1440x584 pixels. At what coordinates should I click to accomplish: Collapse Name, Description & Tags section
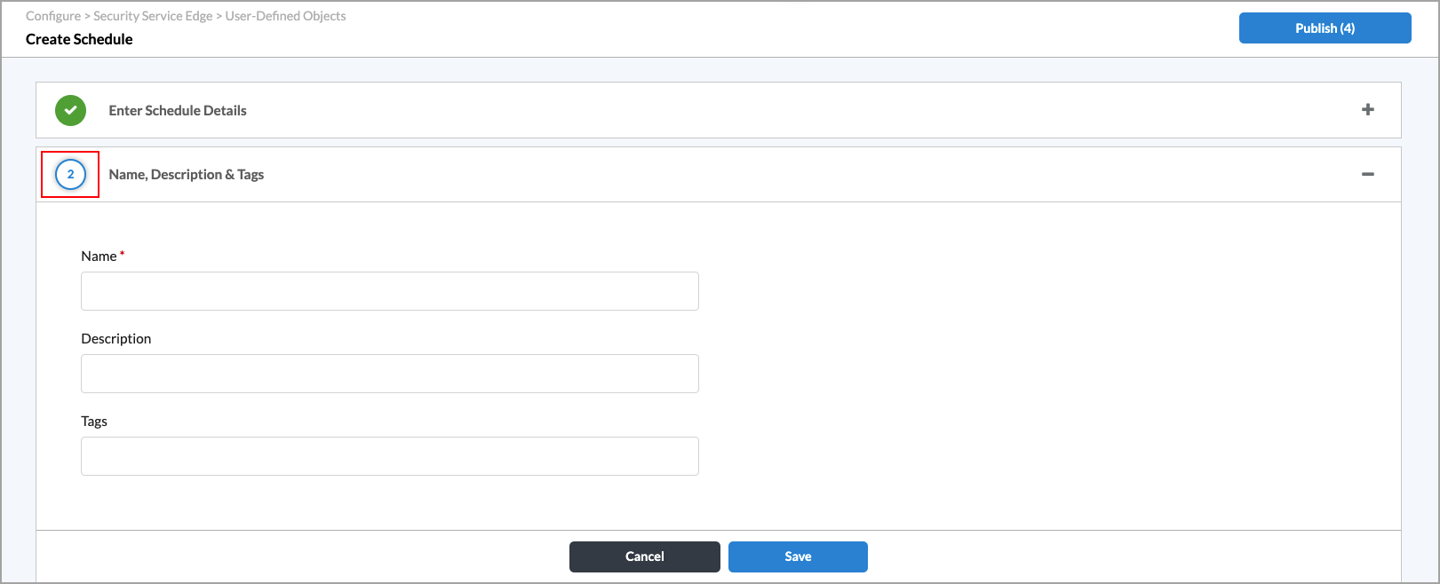(x=1367, y=175)
